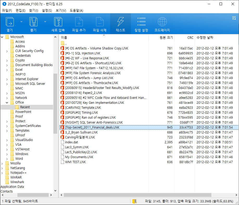Viewport: 239px width, 205px height.
Task: Open the 편집(E) menu
Action: pos(21,10)
